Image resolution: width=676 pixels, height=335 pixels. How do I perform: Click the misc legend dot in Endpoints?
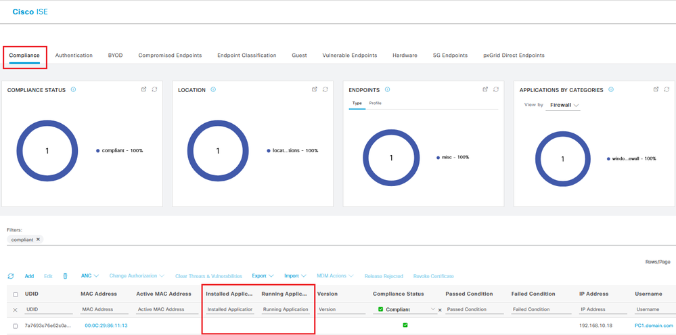coord(438,158)
